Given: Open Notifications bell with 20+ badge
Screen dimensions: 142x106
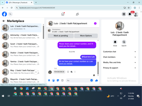Looking at the screenshot, I should point(130,14).
